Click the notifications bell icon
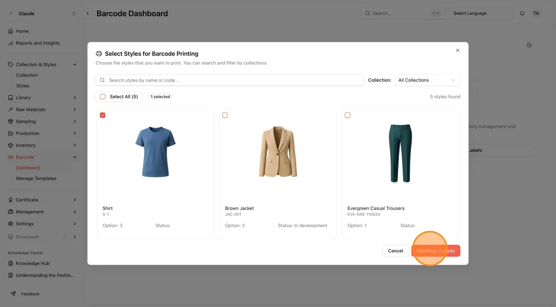This screenshot has height=307, width=556. coord(522,13)
